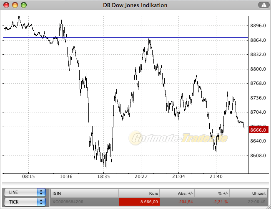Image resolution: width=271 pixels, height=209 pixels.
Task: Select the ISIN value XC0009694206
Action: click(x=68, y=202)
